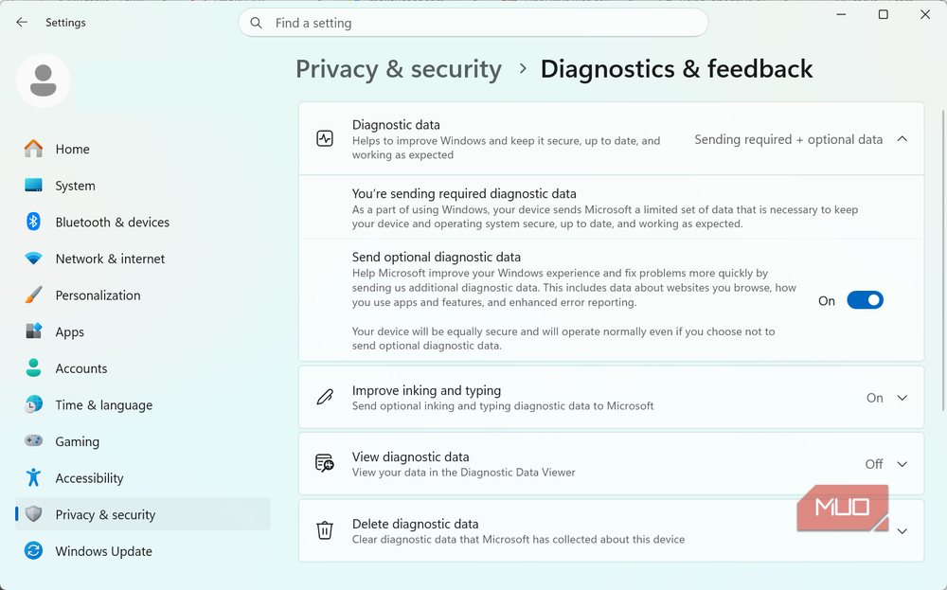
Task: Click 'Sending required + optional data' status text
Action: click(788, 139)
